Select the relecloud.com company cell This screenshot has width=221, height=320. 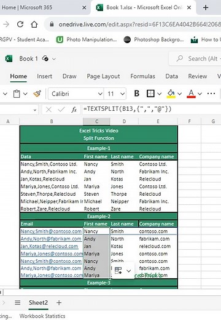(x=158, y=246)
